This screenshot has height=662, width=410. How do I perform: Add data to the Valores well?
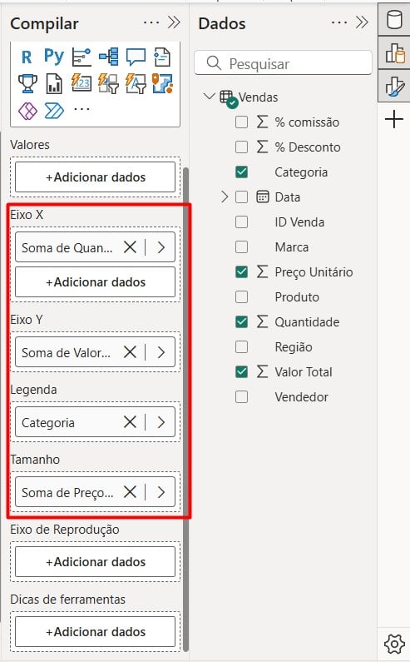(x=96, y=177)
